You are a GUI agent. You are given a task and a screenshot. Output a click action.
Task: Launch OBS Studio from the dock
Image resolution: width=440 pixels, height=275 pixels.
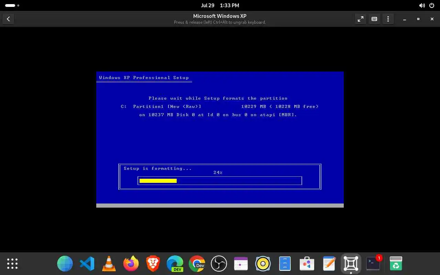[x=219, y=264]
